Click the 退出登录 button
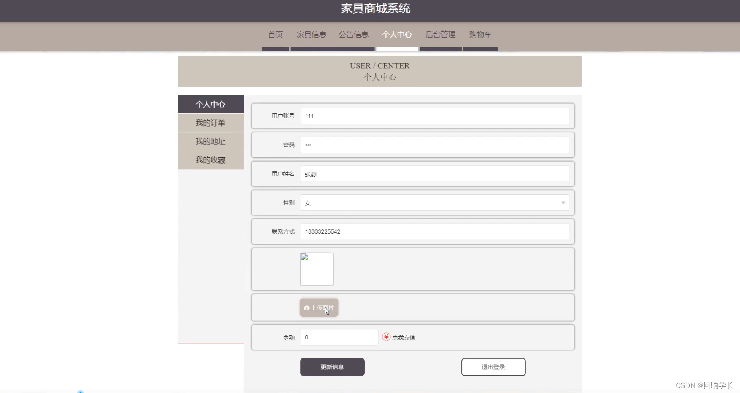This screenshot has width=740, height=393. [493, 367]
